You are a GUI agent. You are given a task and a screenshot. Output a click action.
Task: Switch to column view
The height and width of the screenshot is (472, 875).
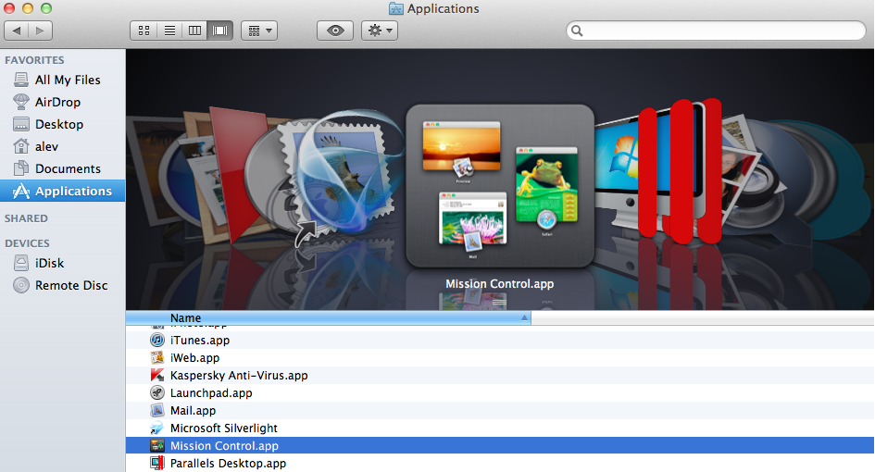[x=194, y=31]
